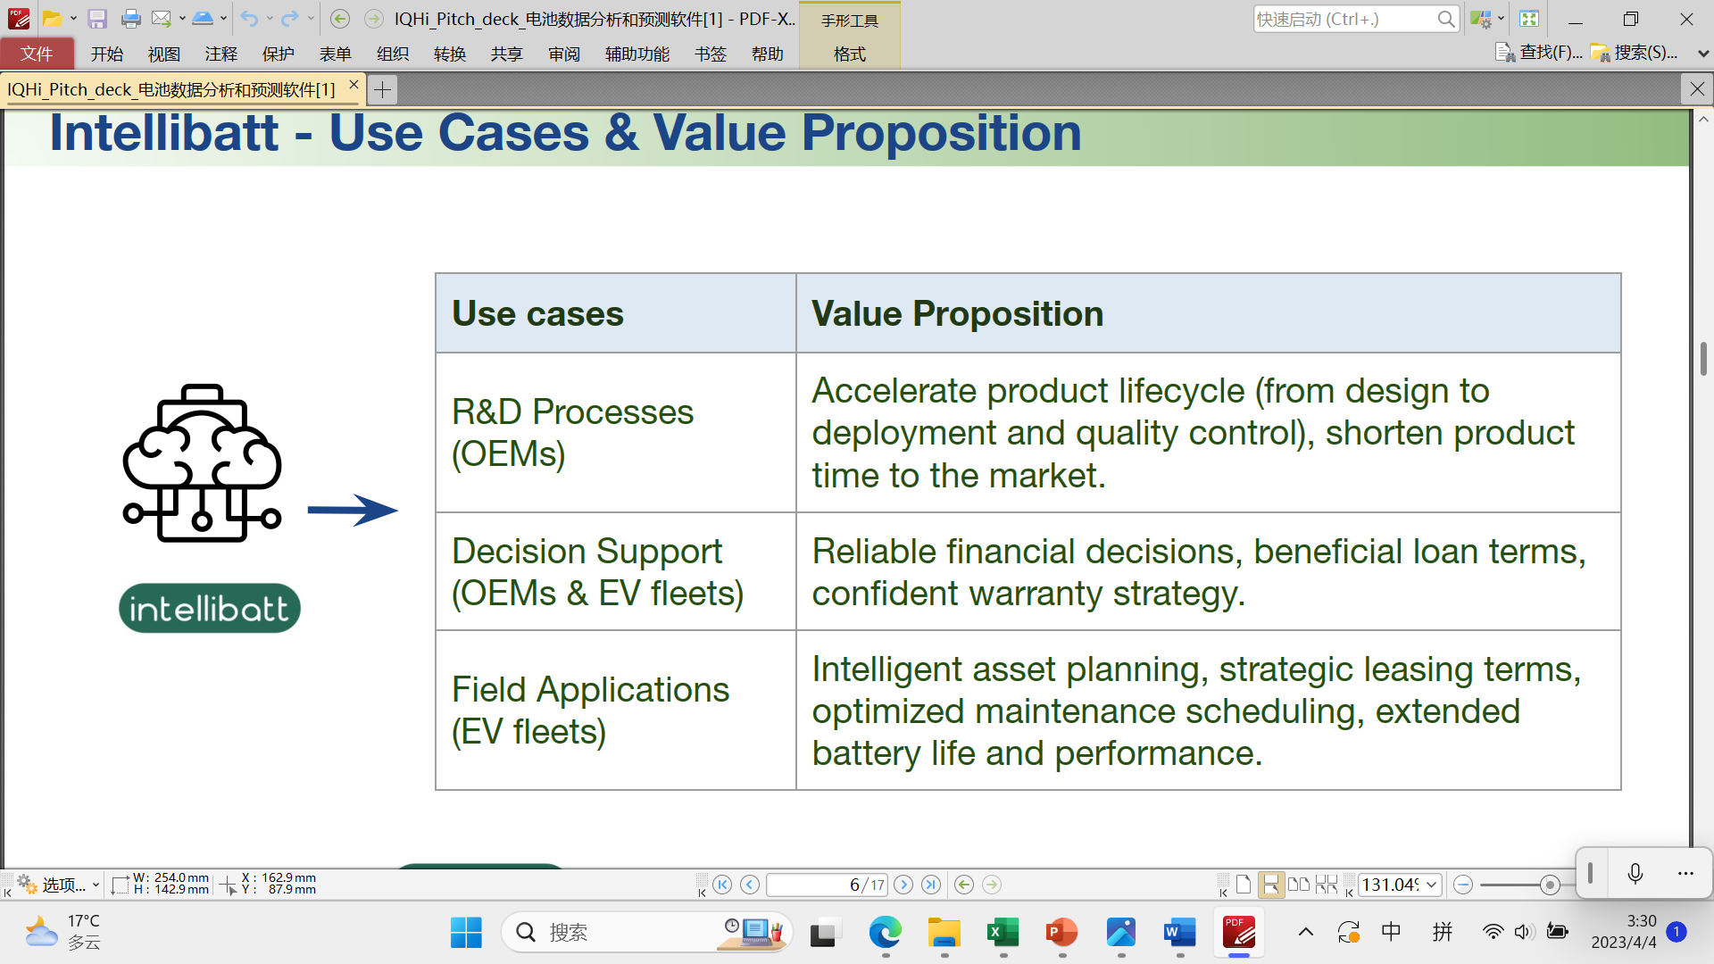Select single page layout mode
This screenshot has height=964, width=1714.
pyautogui.click(x=1244, y=885)
